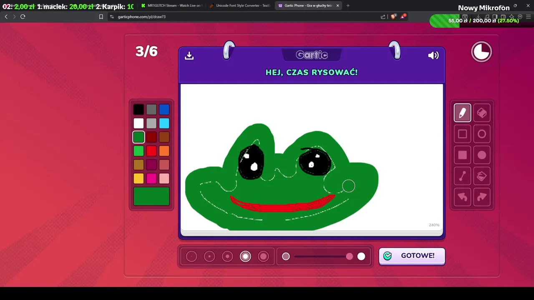Choose the light pink color swatch
Viewport: 534px width, 300px height.
(164, 179)
